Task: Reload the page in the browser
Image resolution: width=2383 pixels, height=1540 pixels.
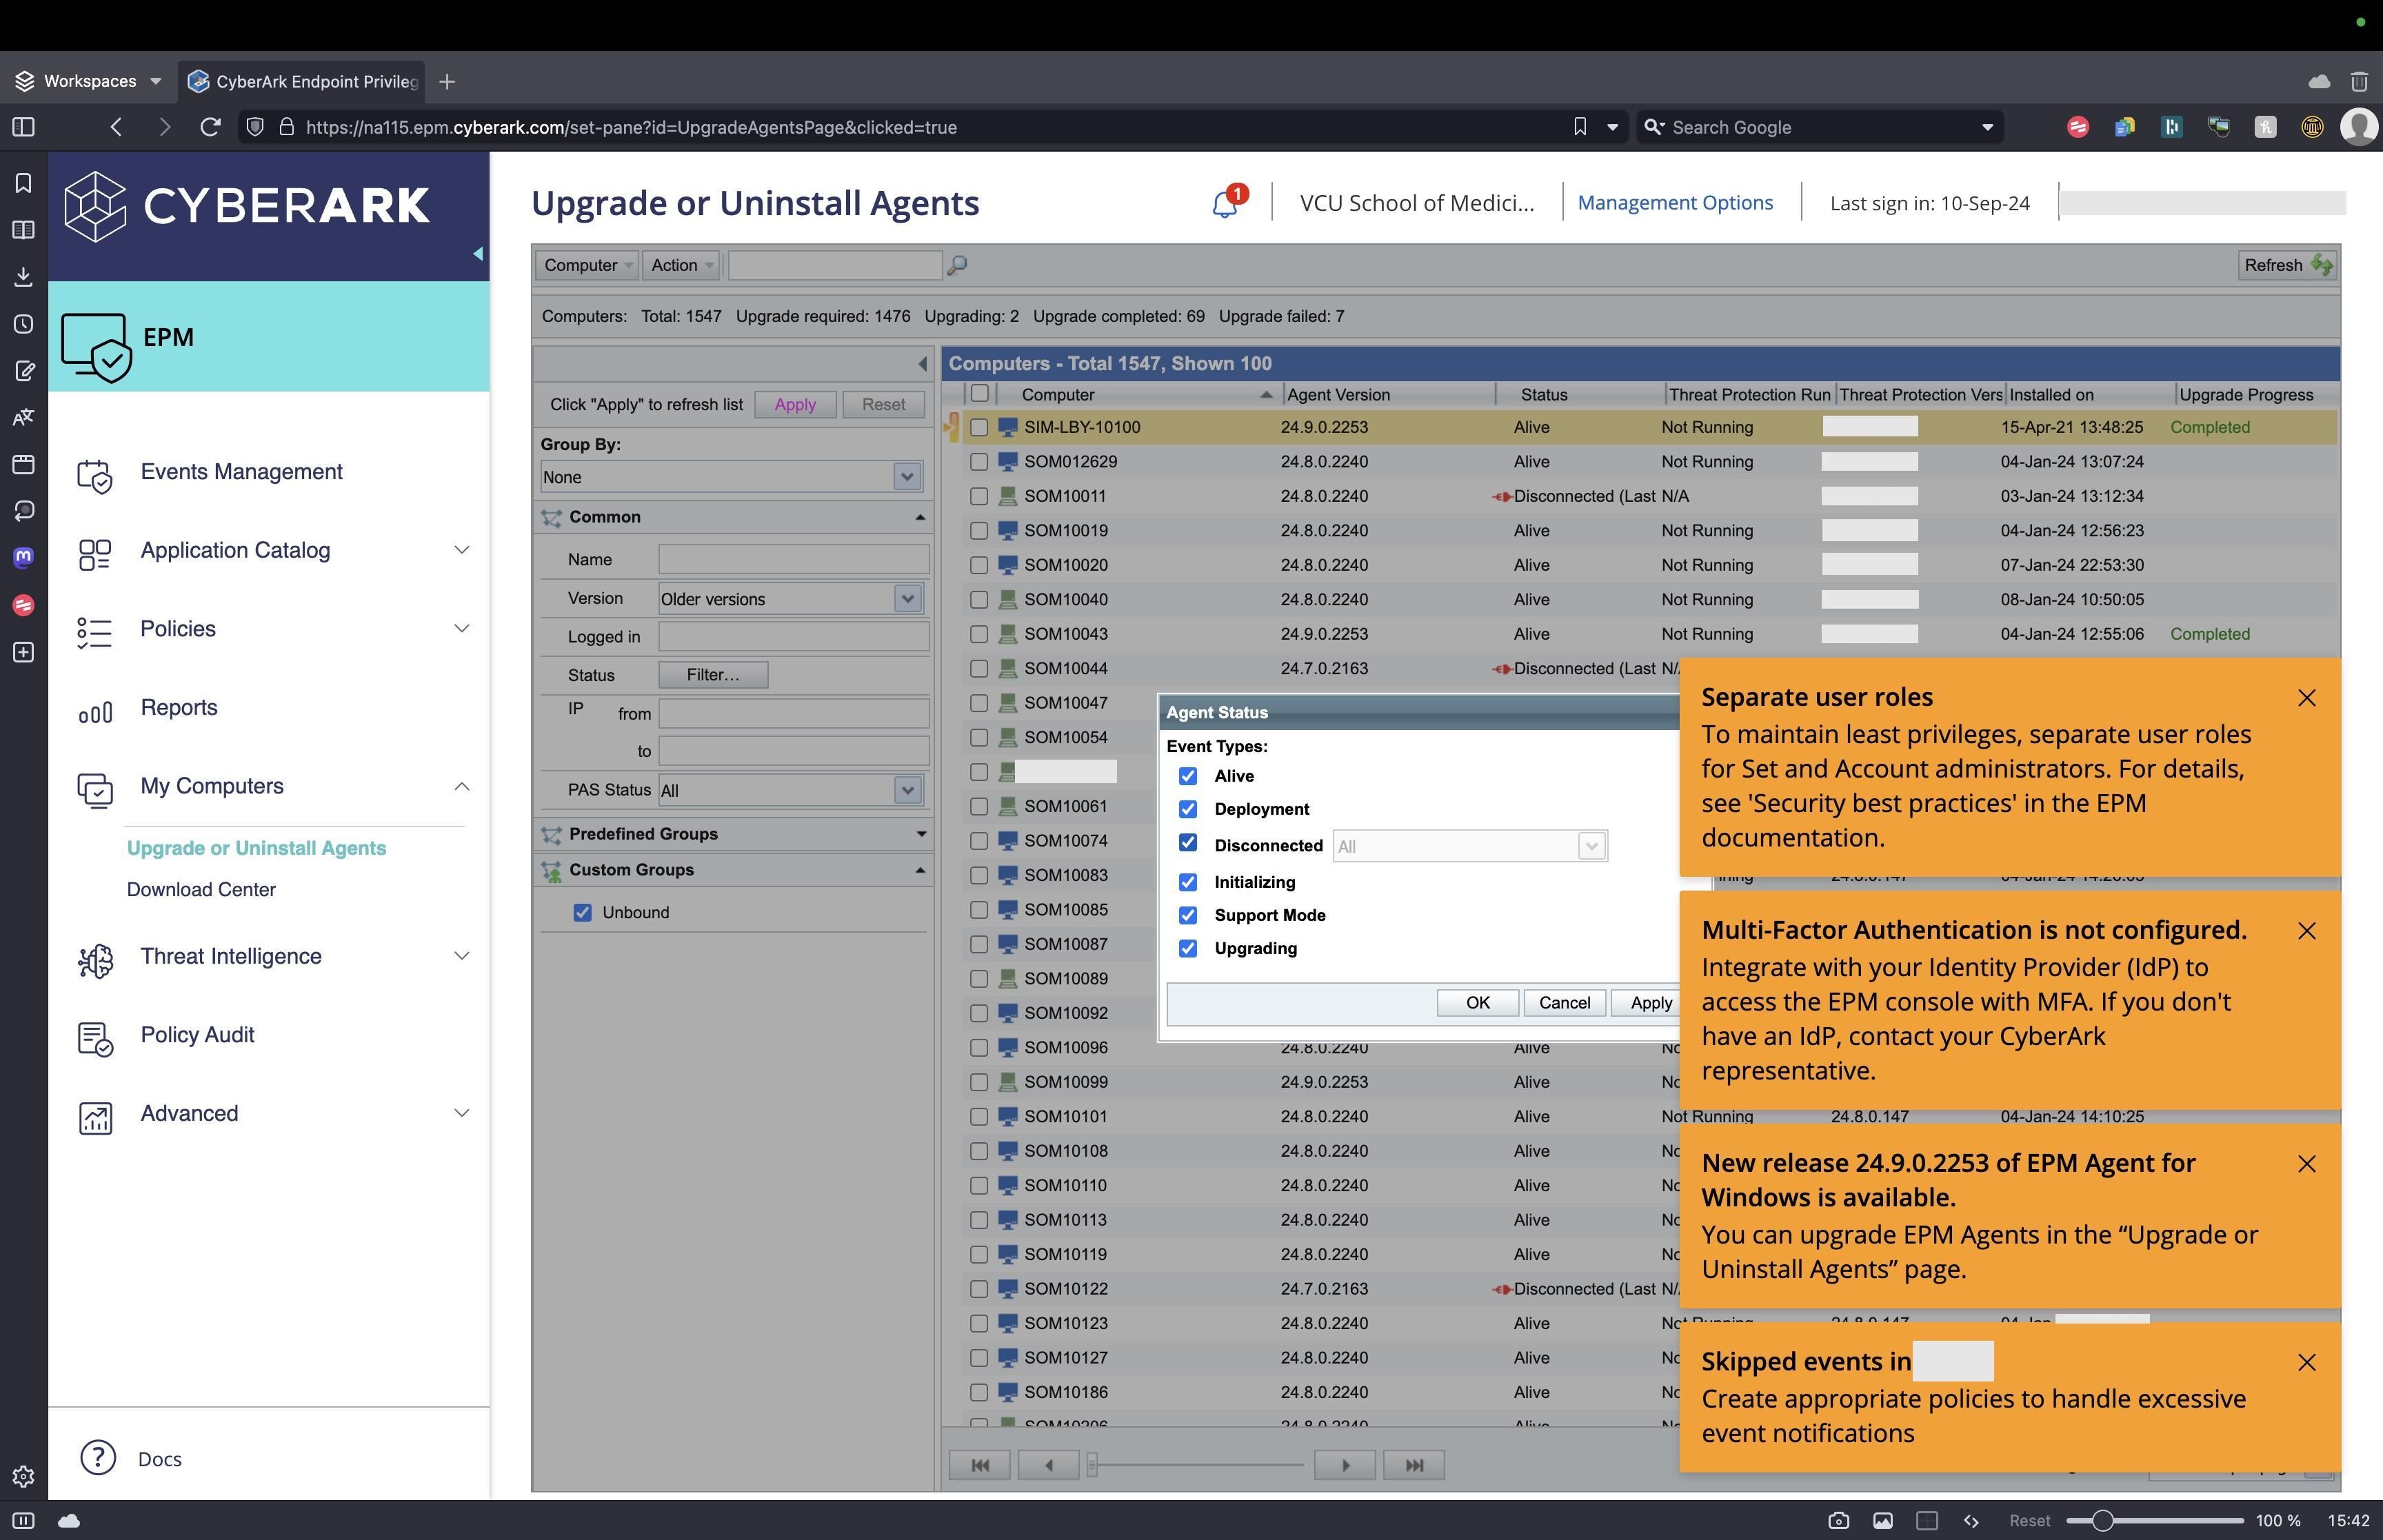Action: coord(210,127)
